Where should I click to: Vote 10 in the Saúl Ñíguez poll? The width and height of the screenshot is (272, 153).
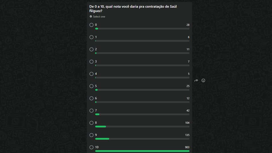[x=91, y=147]
